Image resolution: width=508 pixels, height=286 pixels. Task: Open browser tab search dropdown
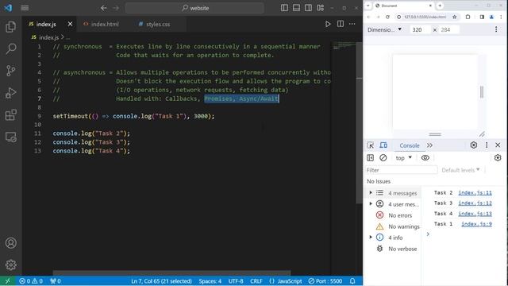tap(368, 6)
